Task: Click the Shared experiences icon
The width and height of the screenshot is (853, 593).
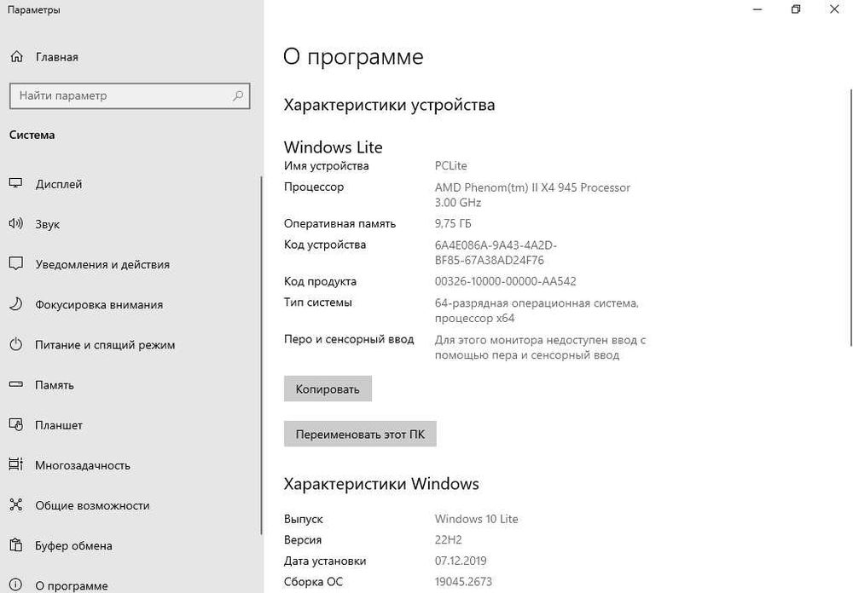Action: (15, 505)
